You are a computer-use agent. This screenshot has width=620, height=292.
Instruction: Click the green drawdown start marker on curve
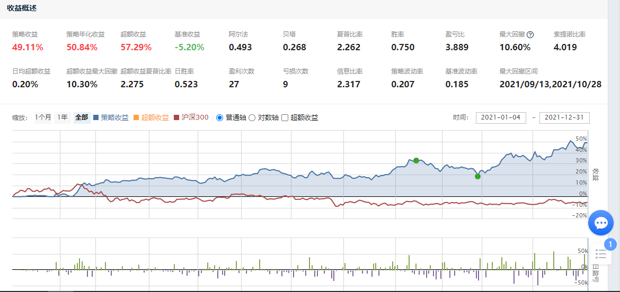point(416,160)
